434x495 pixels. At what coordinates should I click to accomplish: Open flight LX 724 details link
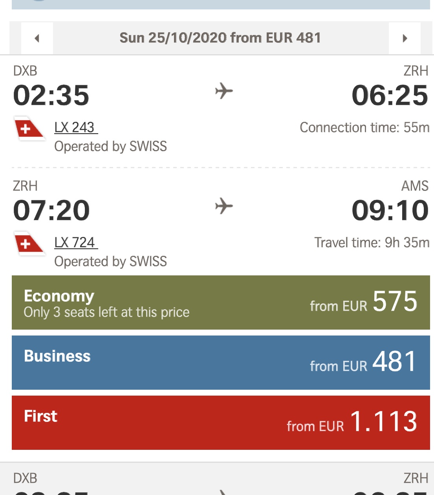tap(75, 243)
